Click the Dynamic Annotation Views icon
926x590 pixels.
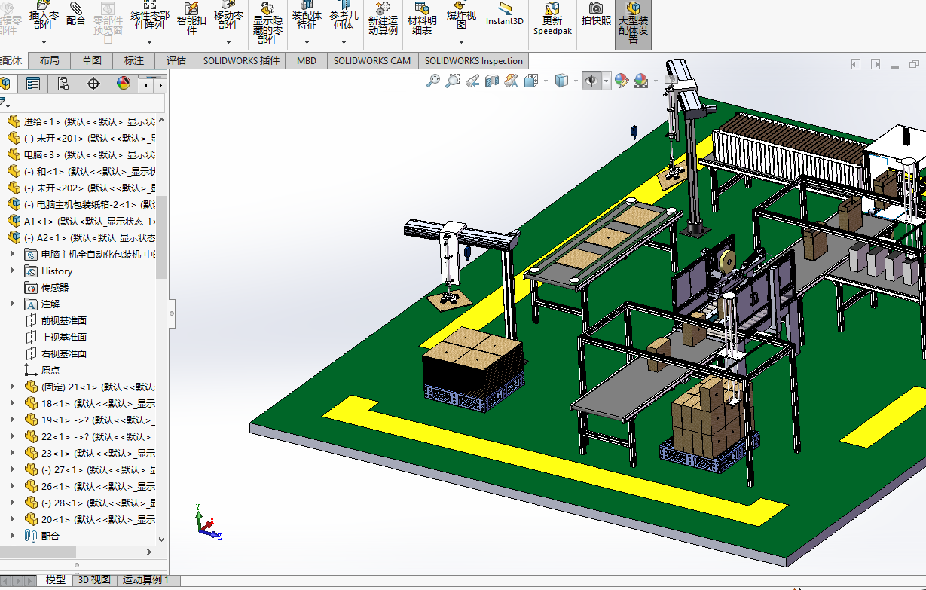click(x=512, y=81)
